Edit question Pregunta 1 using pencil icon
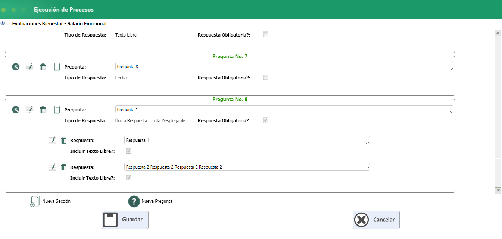Image resolution: width=502 pixels, height=239 pixels. [x=29, y=110]
